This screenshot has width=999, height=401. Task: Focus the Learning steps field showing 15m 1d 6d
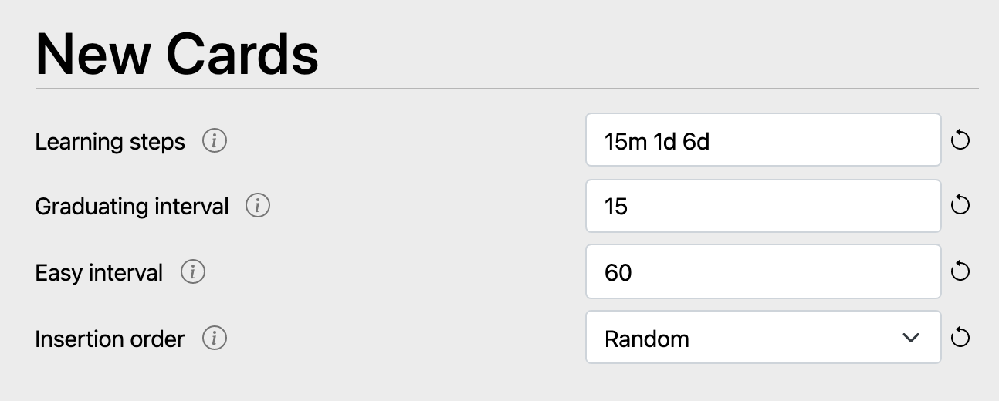(x=764, y=140)
